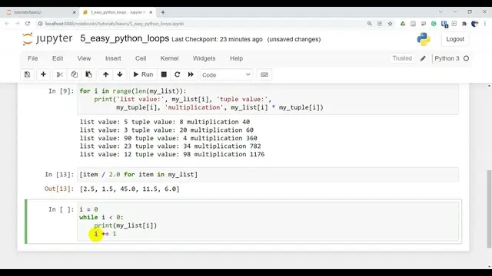The width and height of the screenshot is (492, 276).
Task: Open the tab search chevron
Action: 440,12
